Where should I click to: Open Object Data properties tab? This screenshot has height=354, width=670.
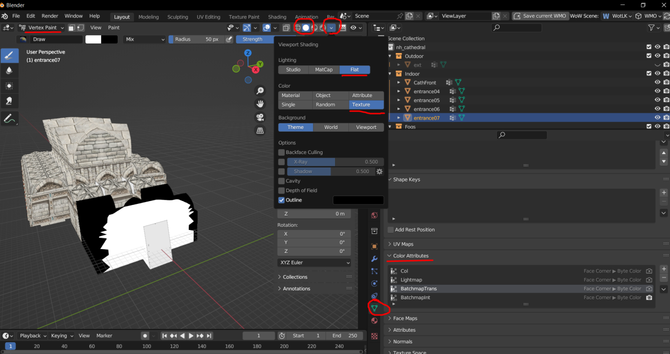tap(375, 308)
